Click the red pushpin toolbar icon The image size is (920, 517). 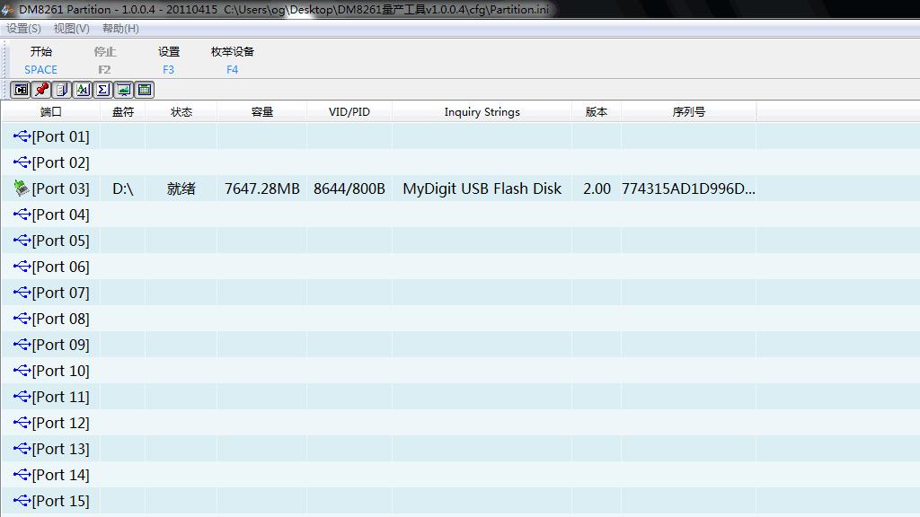41,90
